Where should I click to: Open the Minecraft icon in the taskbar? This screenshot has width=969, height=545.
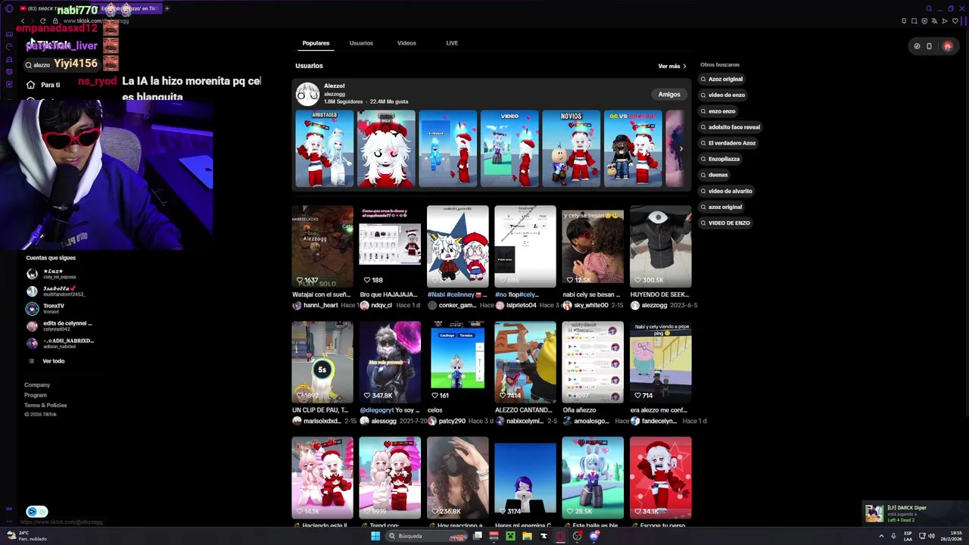(x=510, y=536)
